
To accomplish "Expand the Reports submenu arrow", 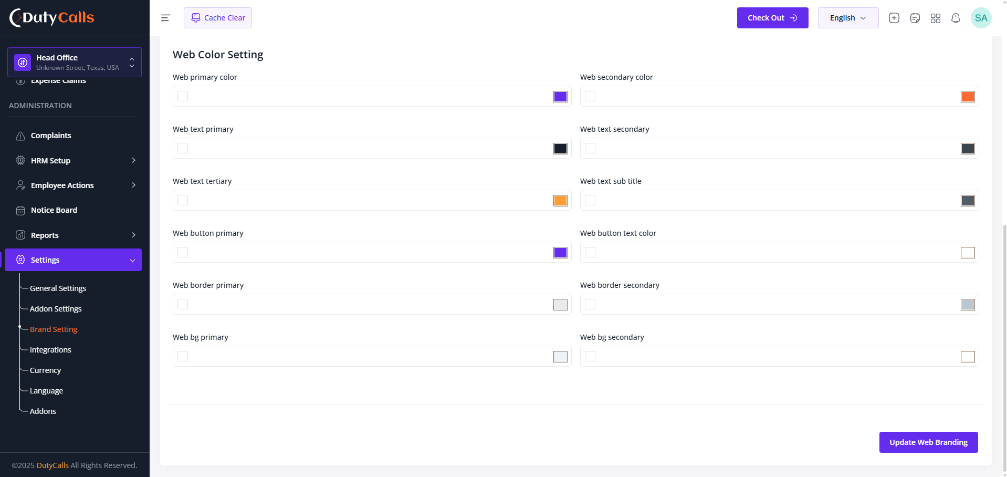I will pyautogui.click(x=133, y=235).
